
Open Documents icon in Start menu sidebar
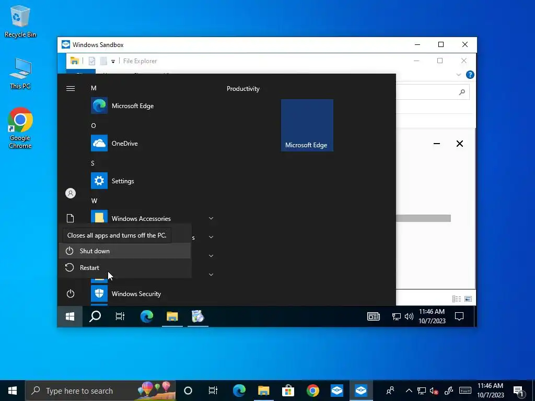pos(71,218)
